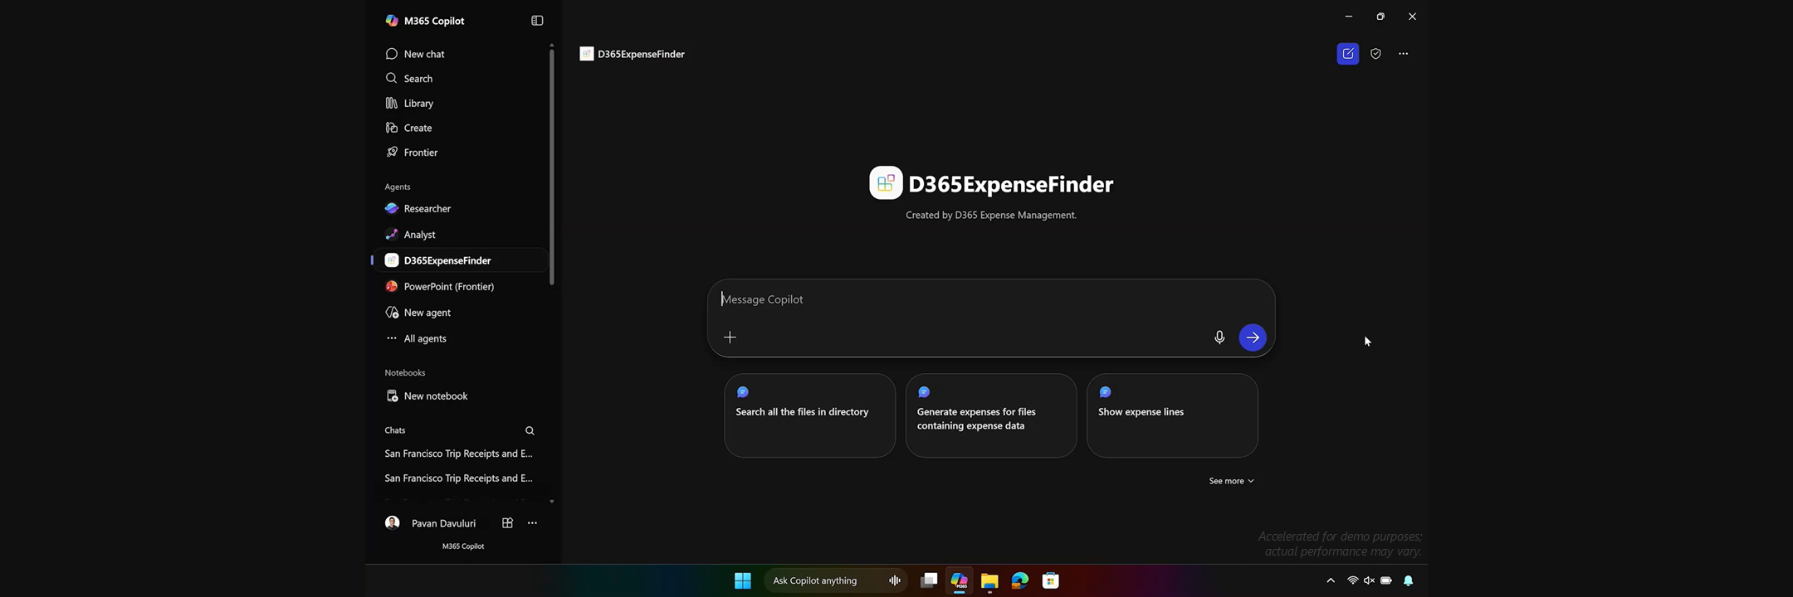1793x597 pixels.
Task: Open the more options dots beside the profile
Action: [533, 523]
